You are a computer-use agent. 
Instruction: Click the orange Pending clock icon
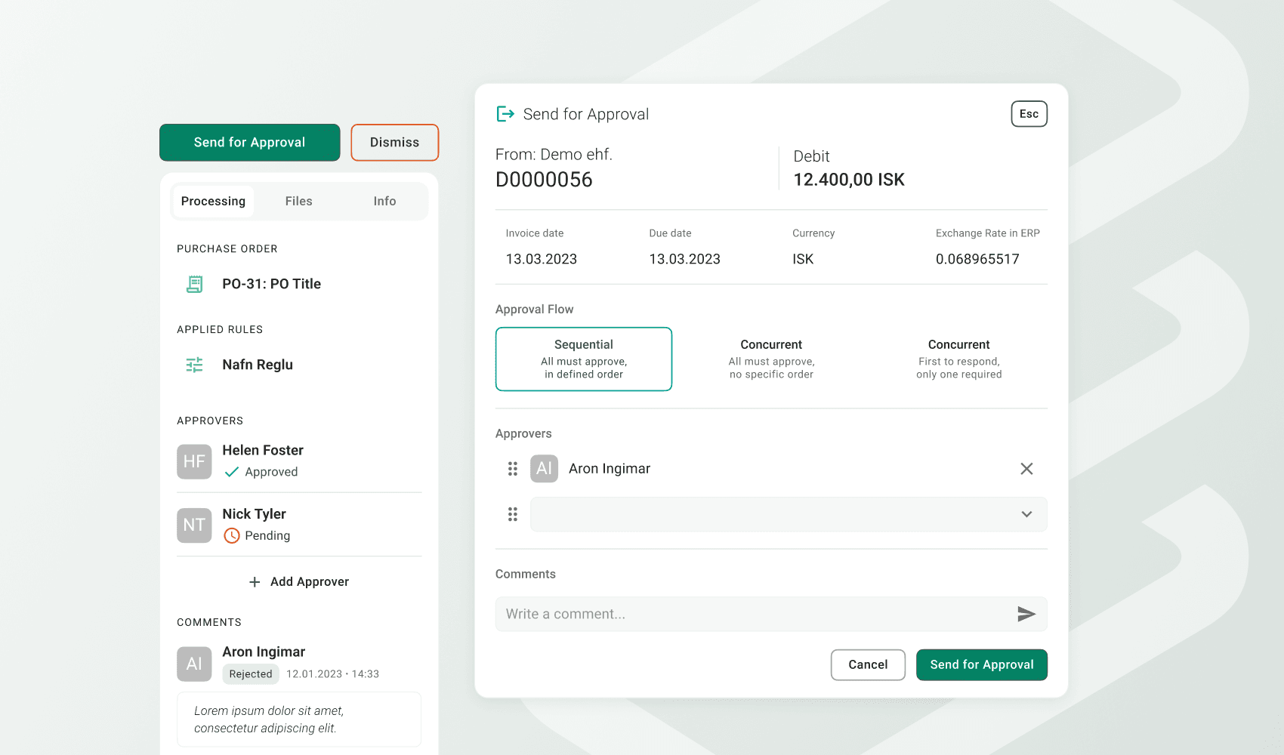(x=232, y=535)
